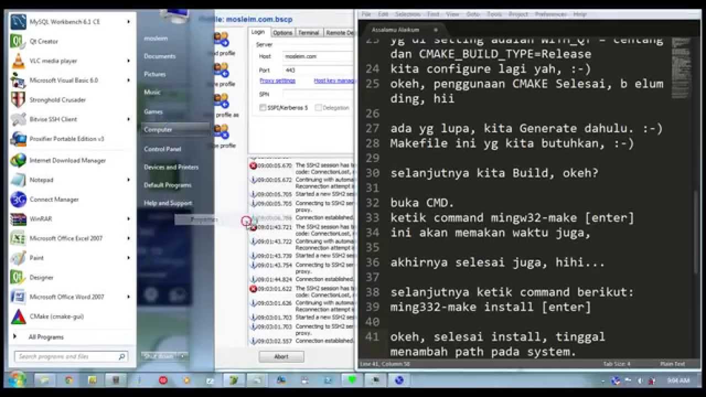Open Preferences menu in Sublime Text
The height and width of the screenshot is (397, 706).
(550, 14)
